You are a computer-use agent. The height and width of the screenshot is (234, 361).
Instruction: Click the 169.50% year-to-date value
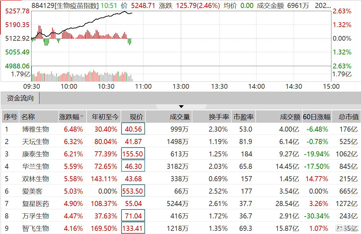(x=104, y=229)
